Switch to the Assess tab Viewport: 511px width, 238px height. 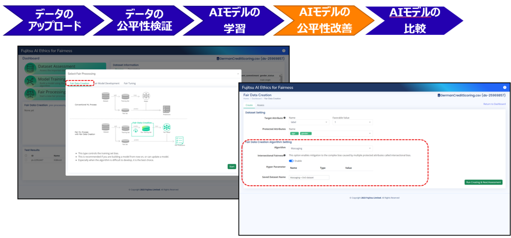coord(261,105)
